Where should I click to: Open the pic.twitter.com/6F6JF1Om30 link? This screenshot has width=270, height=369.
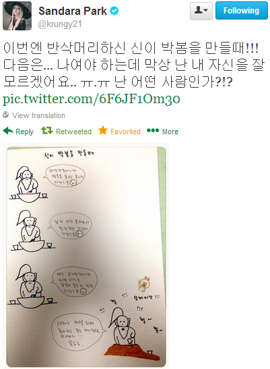[92, 99]
